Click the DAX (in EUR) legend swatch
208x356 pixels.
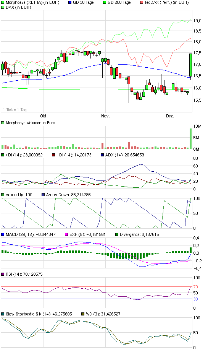click(3, 7)
